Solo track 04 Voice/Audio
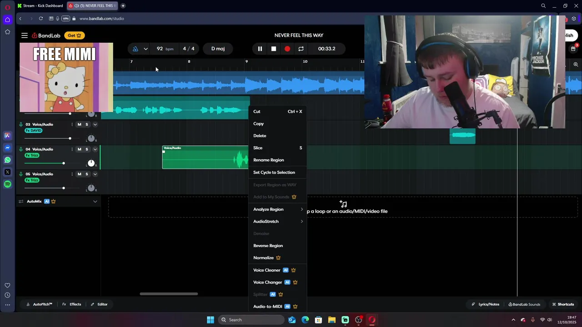The image size is (582, 327). click(x=87, y=149)
